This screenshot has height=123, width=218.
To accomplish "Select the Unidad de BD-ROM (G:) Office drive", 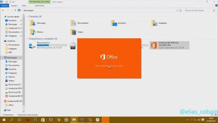I will [x=169, y=45].
